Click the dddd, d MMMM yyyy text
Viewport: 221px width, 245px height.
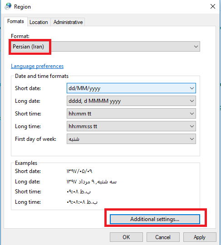[x=94, y=101]
